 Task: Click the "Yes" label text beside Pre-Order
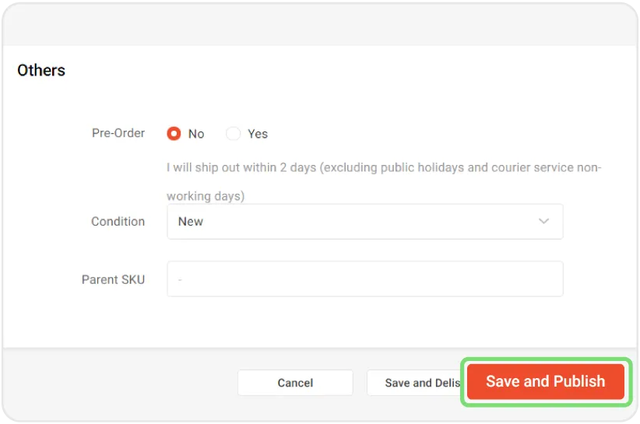coord(258,134)
